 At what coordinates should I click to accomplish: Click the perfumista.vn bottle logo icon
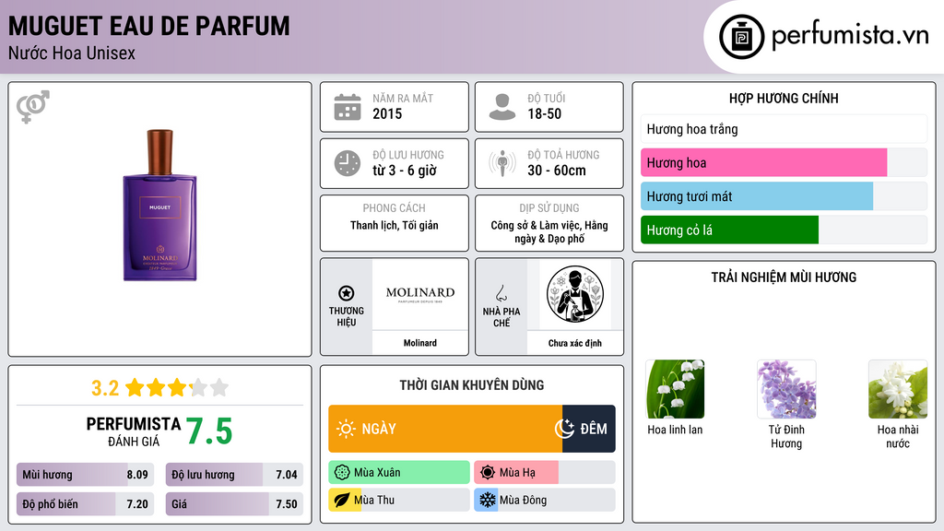pos(741,37)
